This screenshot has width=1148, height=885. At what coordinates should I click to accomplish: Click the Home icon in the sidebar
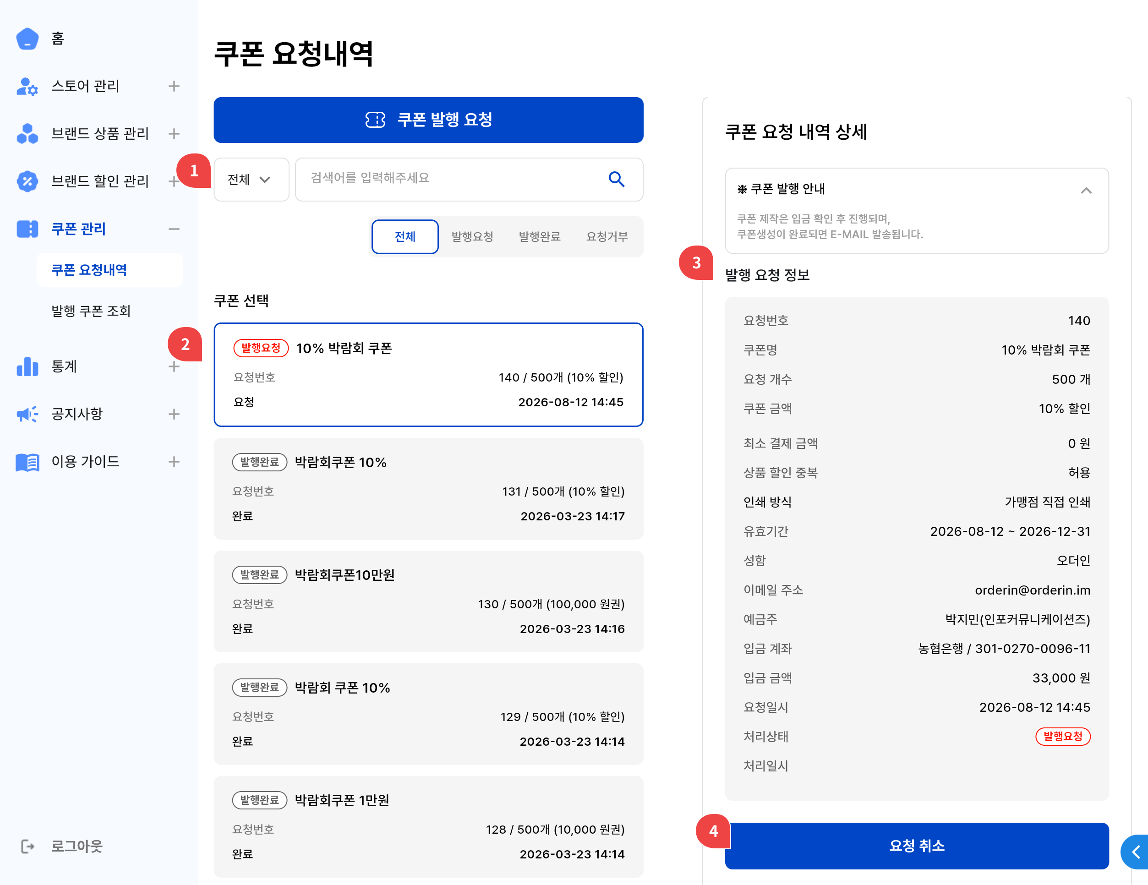pos(27,38)
